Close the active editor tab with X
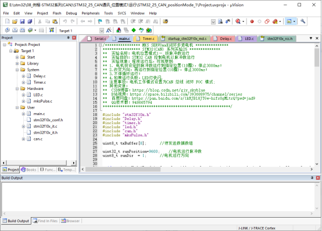322x231 pixels. [x=317, y=38]
